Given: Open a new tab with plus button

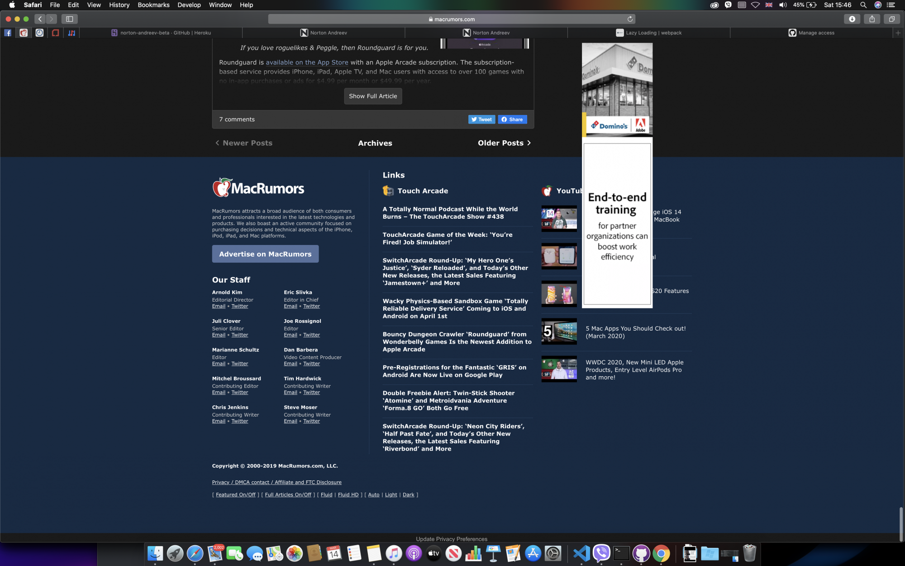Looking at the screenshot, I should [x=898, y=33].
